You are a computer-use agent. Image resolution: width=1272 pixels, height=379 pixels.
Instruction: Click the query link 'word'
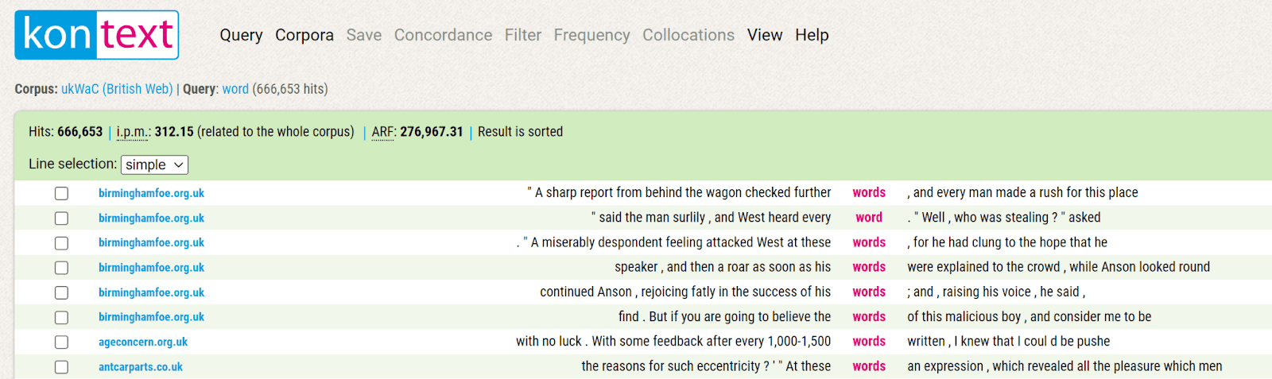(235, 89)
